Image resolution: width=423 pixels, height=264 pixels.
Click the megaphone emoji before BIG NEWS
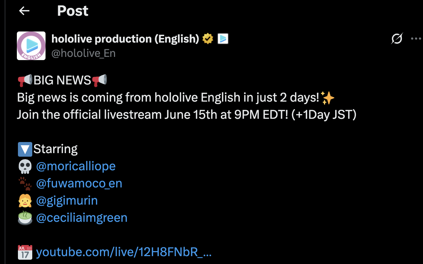click(25, 80)
